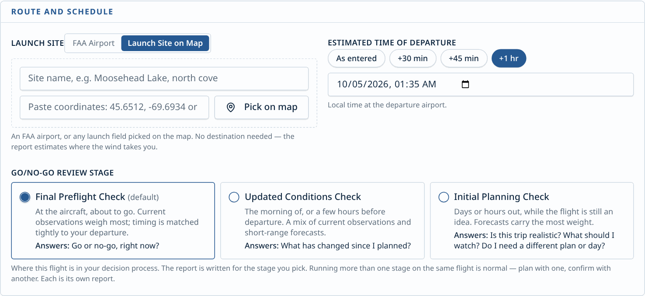Pick the +45 min departure offset
The width and height of the screenshot is (645, 296).
tap(464, 59)
